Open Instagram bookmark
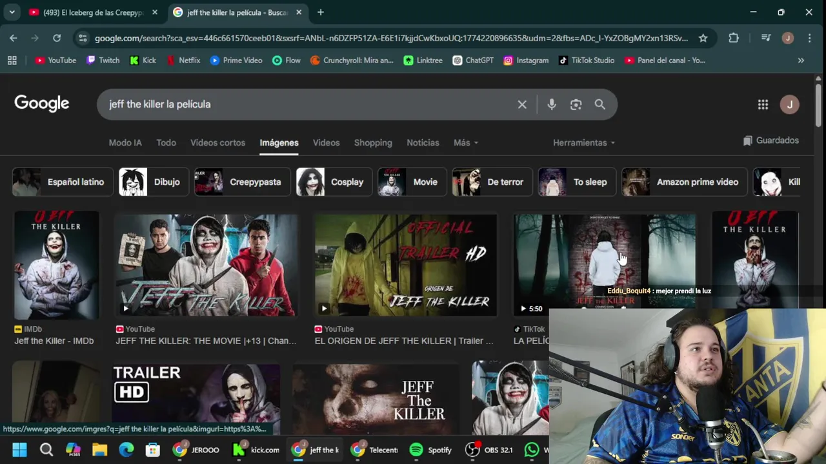Screen dimensions: 826x464 526,60
